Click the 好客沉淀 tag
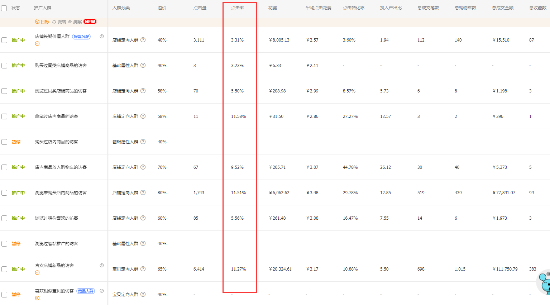 coord(81,37)
